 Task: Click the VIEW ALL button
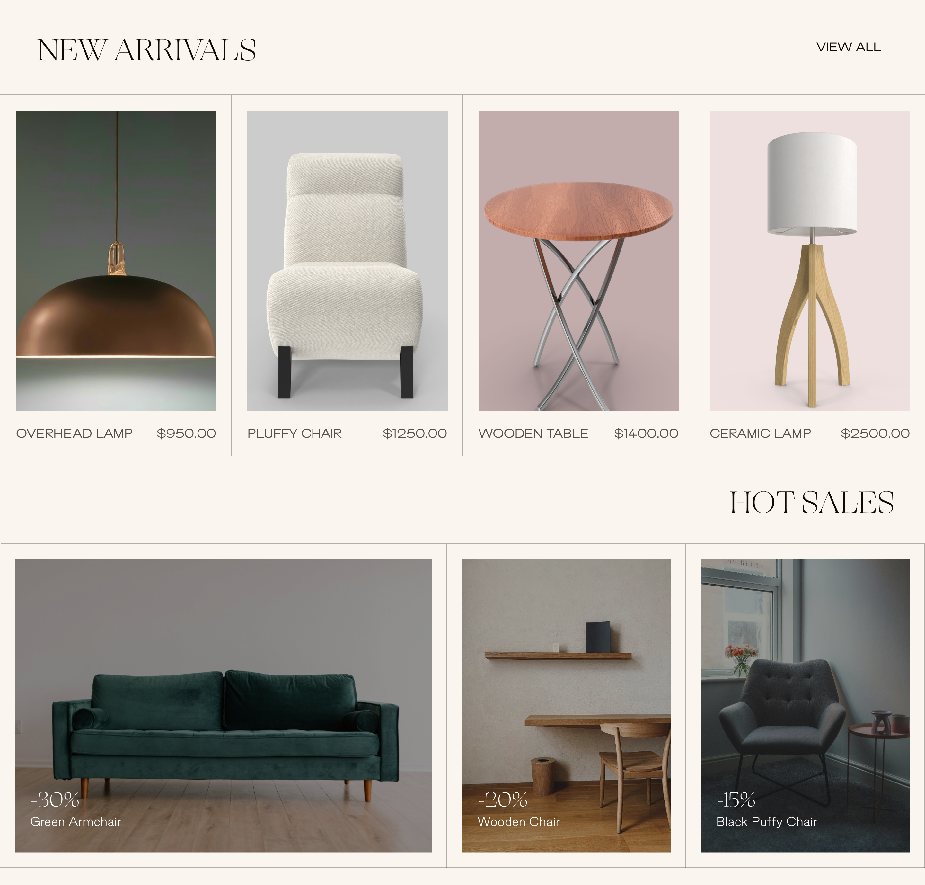(x=849, y=48)
